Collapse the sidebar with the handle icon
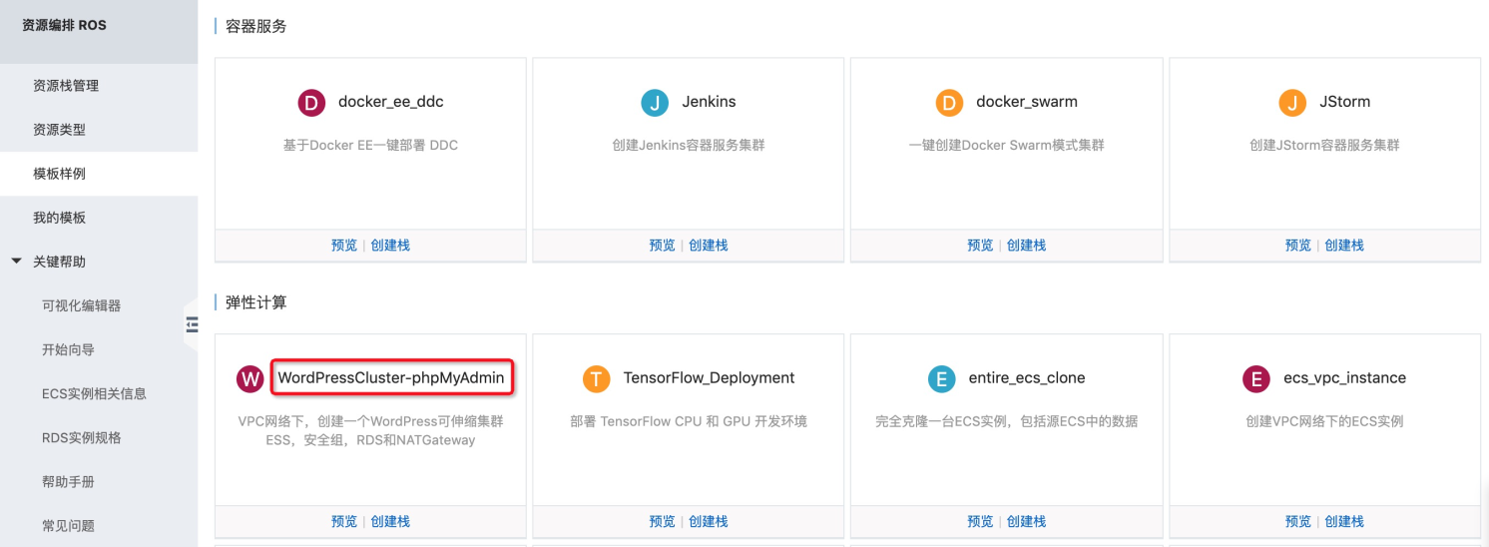Screen dimensions: 1489x547 point(192,323)
